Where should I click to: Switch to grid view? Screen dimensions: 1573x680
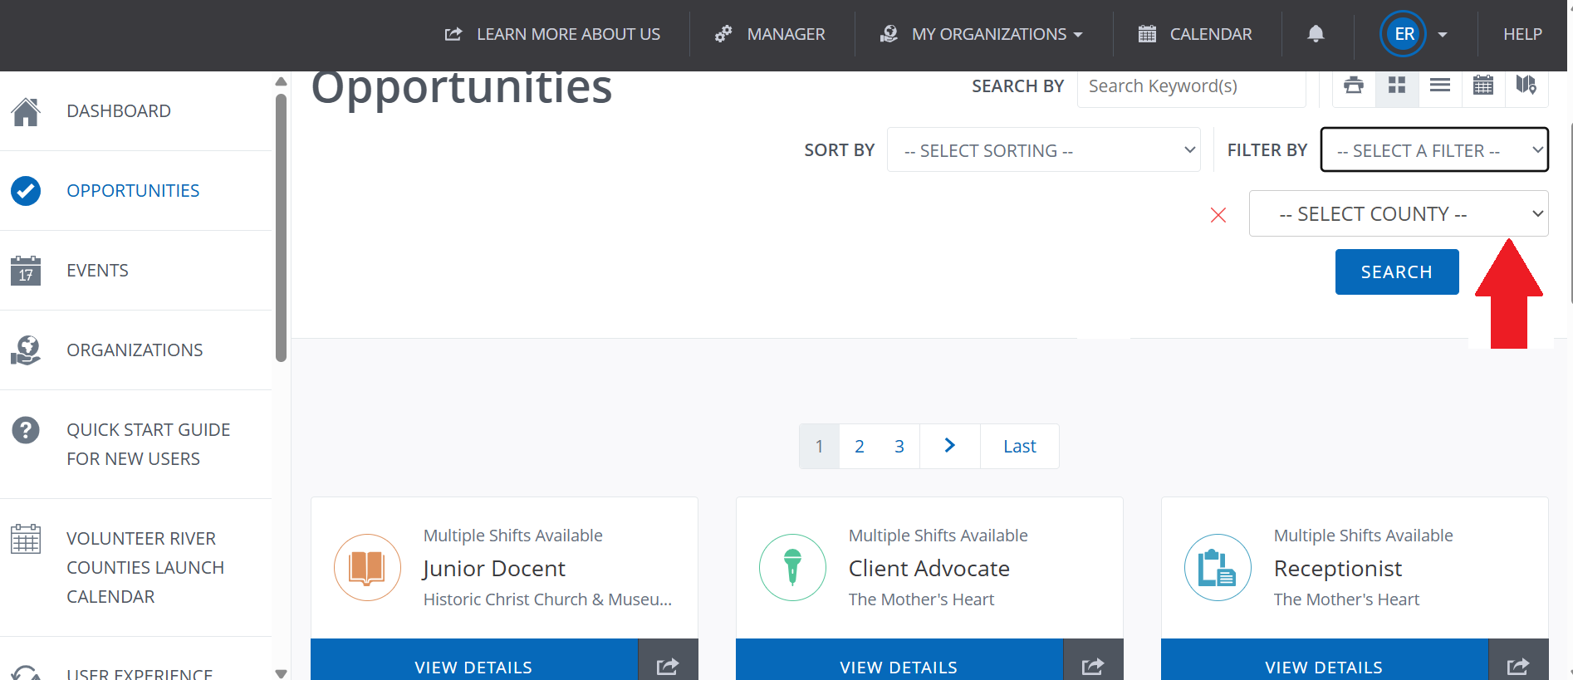click(x=1397, y=85)
